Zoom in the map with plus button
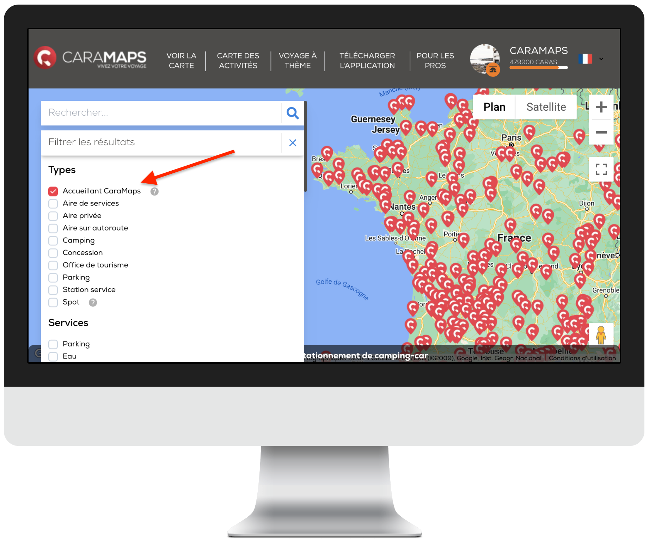This screenshot has height=541, width=649. (x=601, y=107)
